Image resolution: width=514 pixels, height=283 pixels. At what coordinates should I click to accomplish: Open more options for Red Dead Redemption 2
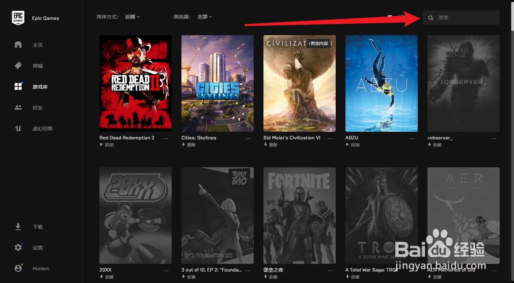(x=166, y=138)
